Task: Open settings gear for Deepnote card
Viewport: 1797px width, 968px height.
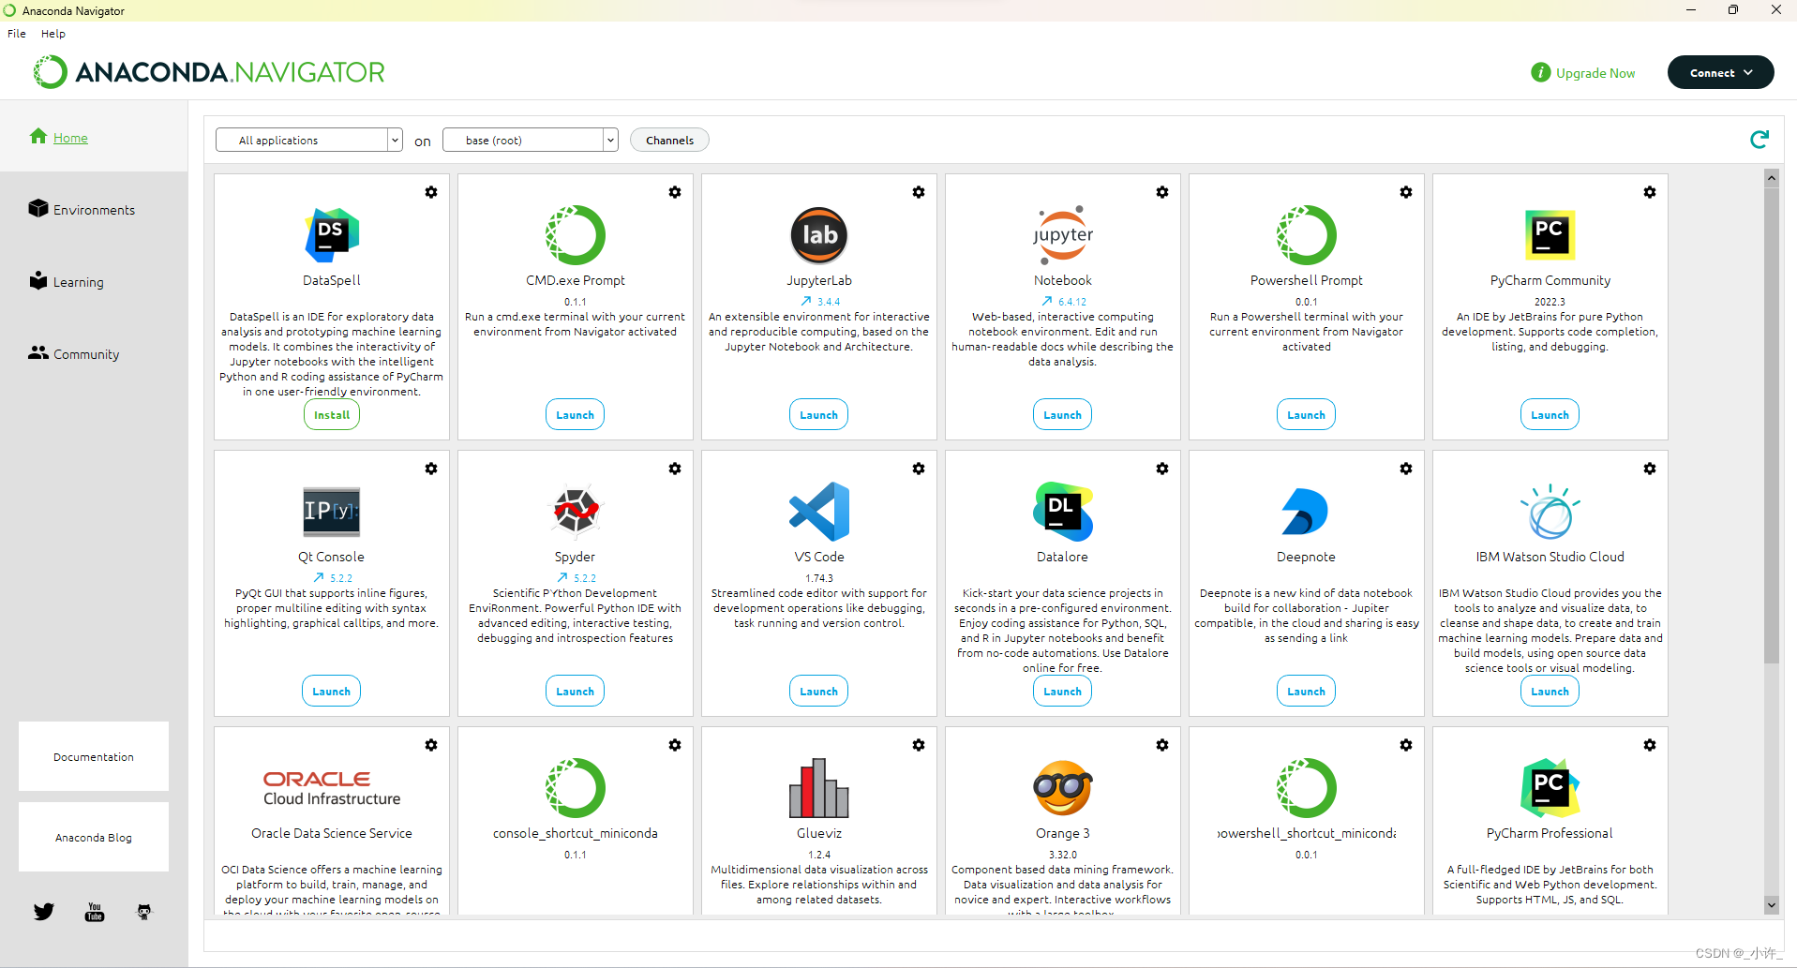Action: point(1406,469)
